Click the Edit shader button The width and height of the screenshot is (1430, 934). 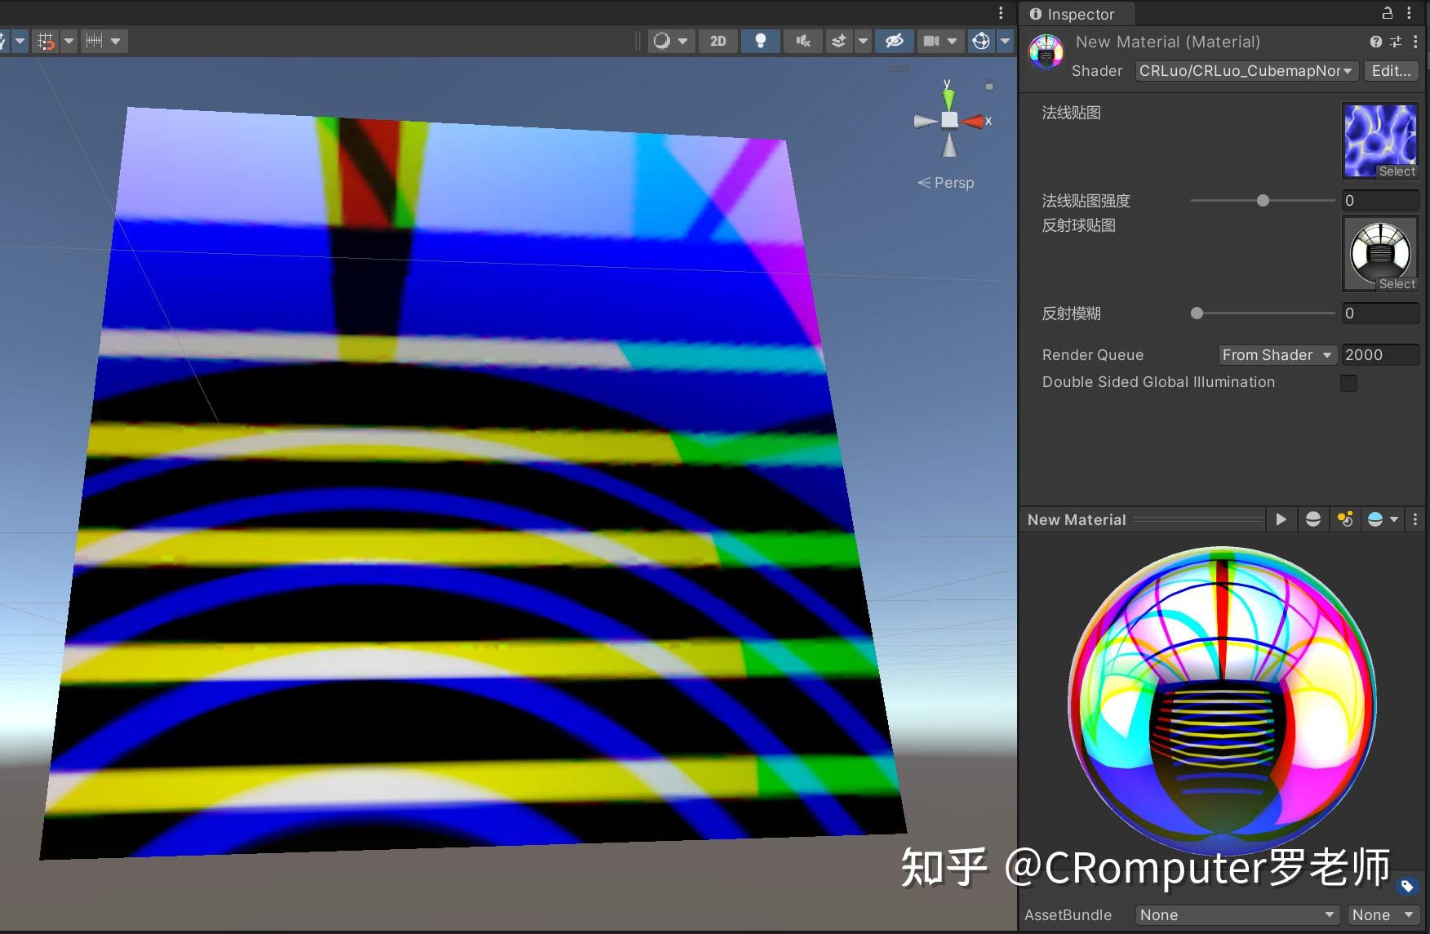1390,71
